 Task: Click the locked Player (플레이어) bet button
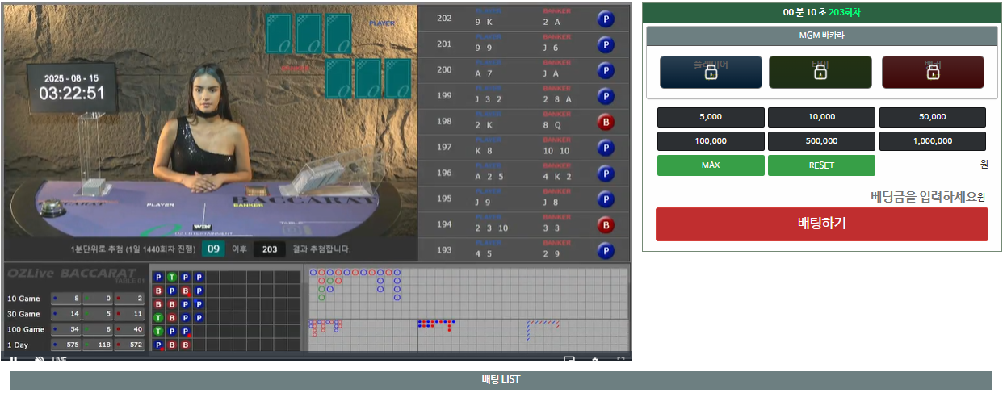tap(711, 72)
